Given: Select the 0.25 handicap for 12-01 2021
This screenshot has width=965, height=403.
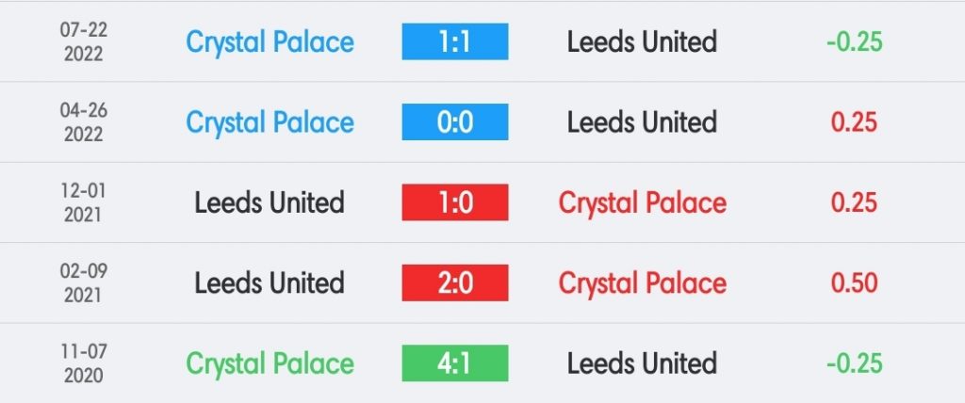Looking at the screenshot, I should (x=854, y=202).
